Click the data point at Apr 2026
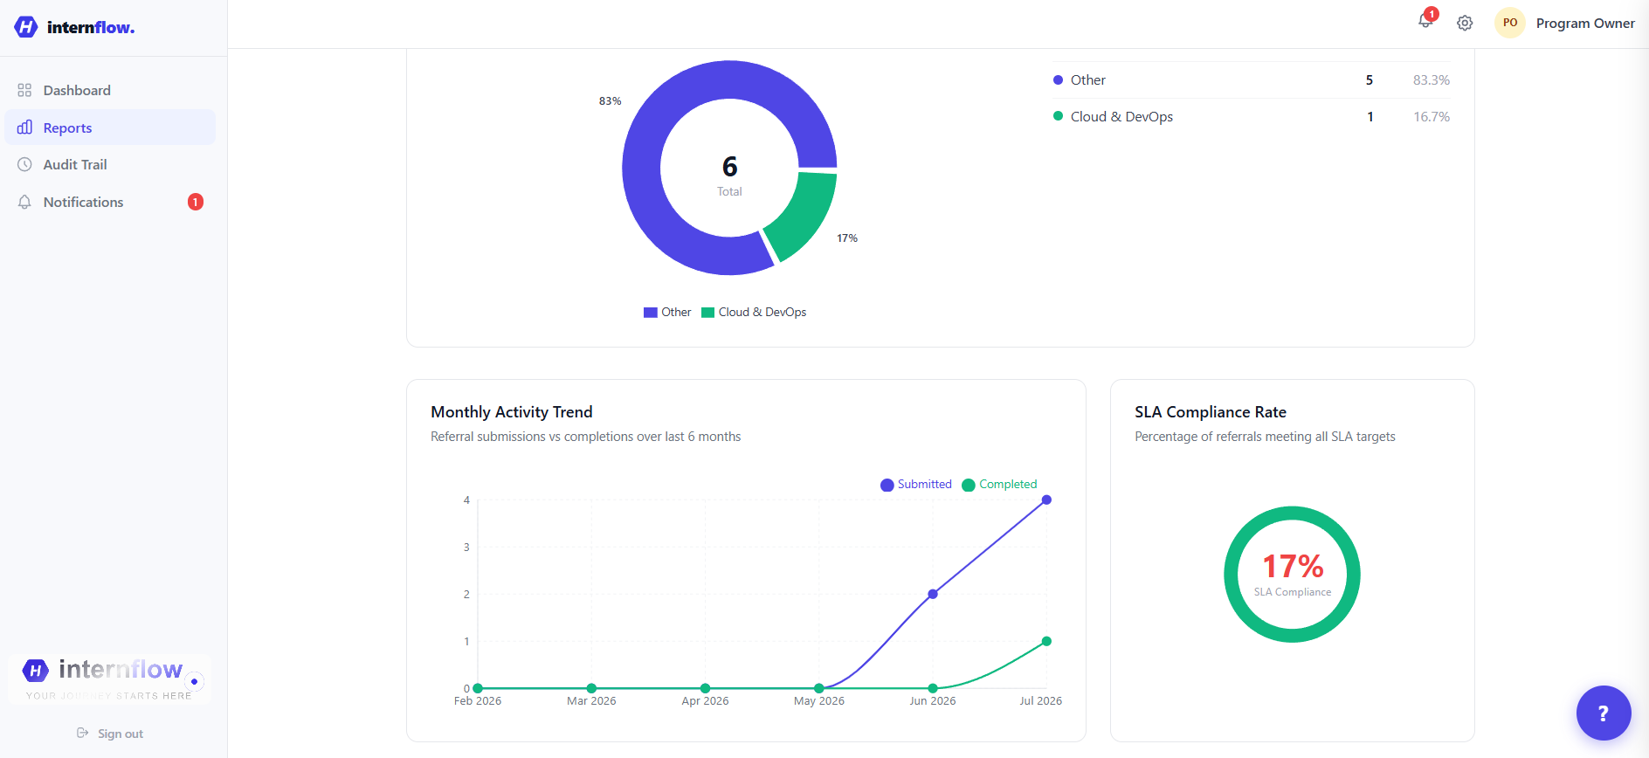Image resolution: width=1649 pixels, height=758 pixels. pyautogui.click(x=705, y=688)
